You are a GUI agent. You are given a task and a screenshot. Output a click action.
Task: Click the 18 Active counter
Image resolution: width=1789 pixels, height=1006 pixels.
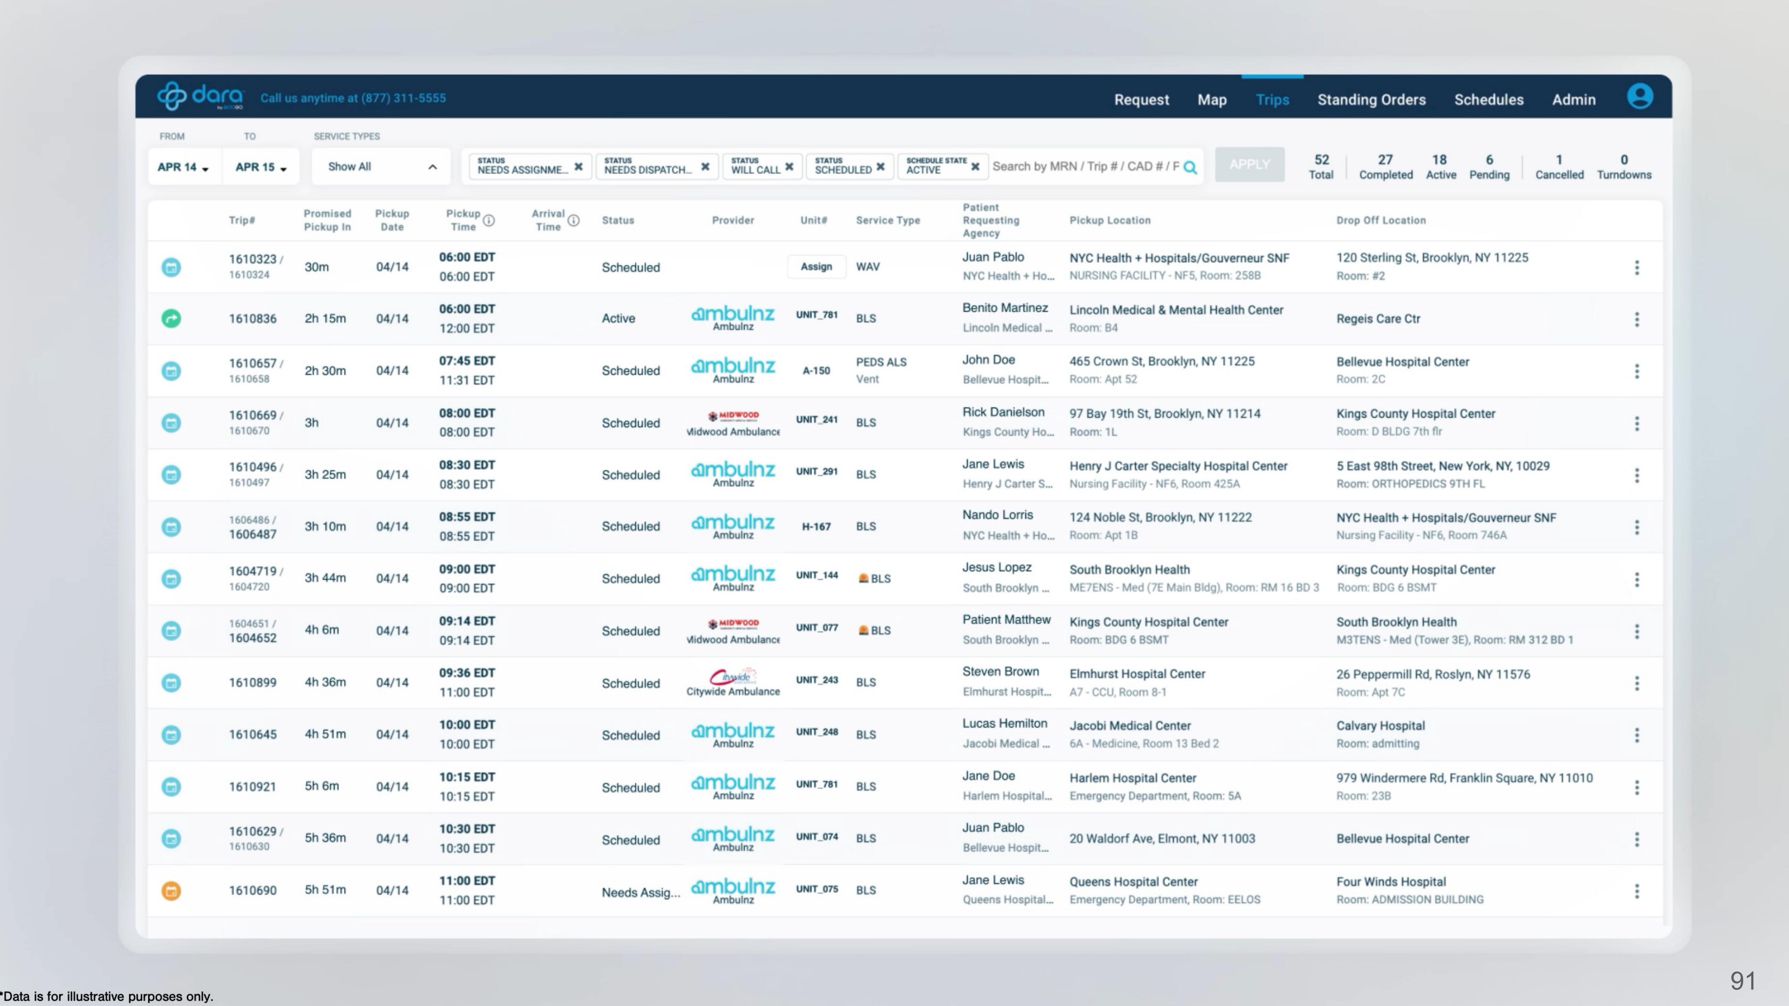point(1441,167)
